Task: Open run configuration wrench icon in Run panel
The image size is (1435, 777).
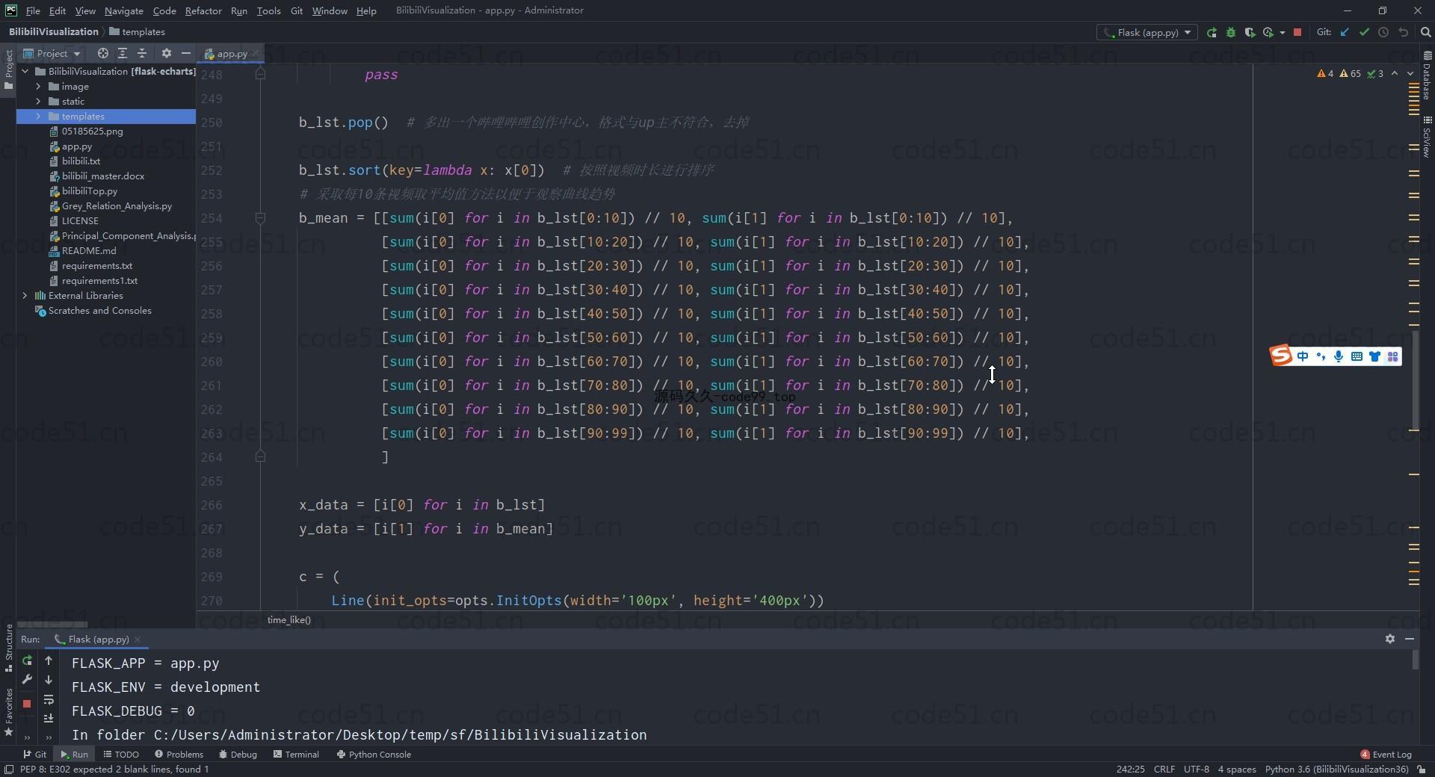Action: click(27, 679)
